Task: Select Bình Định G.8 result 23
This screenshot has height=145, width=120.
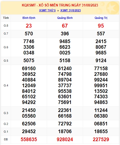Action: click(x=29, y=26)
